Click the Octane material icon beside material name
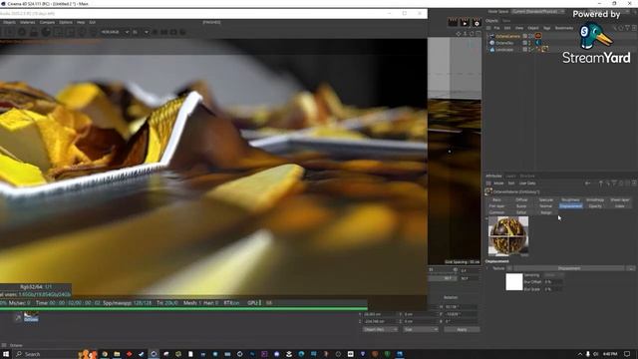Image resolution: width=638 pixels, height=359 pixels. click(x=488, y=191)
